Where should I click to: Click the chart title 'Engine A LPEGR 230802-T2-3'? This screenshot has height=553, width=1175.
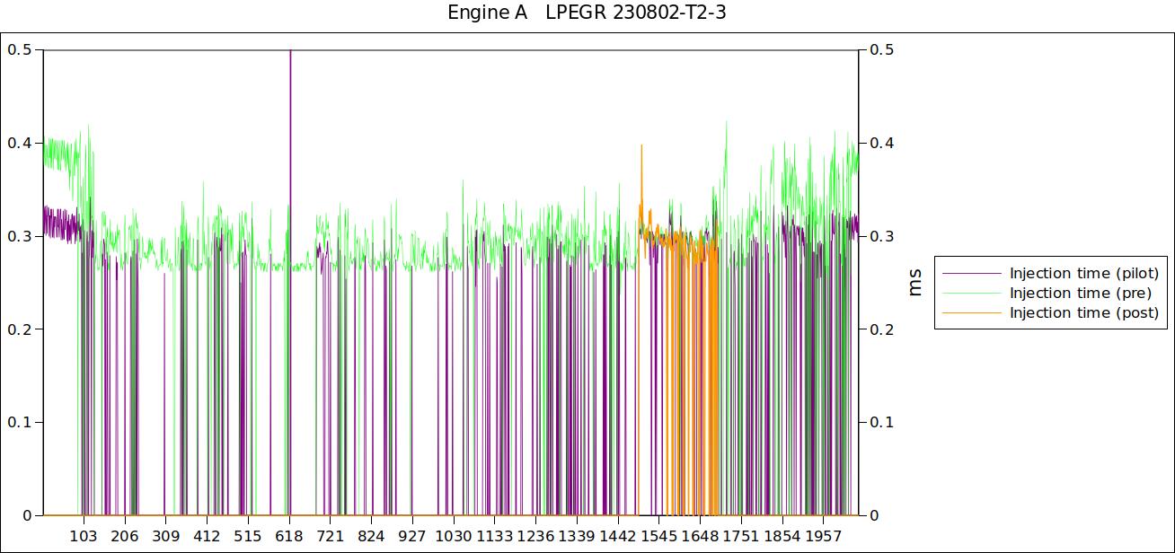pyautogui.click(x=586, y=14)
